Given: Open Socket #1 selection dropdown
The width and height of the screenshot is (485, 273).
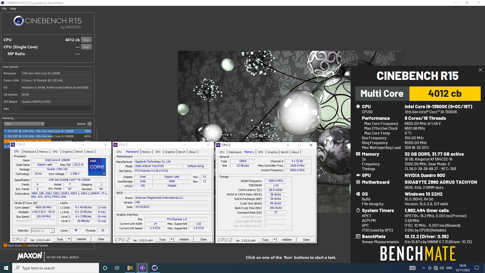Looking at the screenshot, I should (x=43, y=231).
